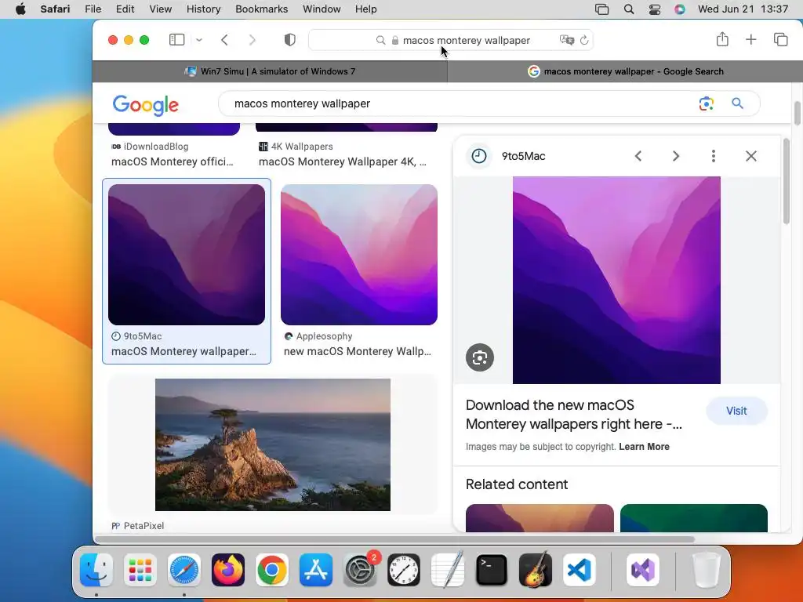Viewport: 803px width, 602px height.
Task: Open Terminal from the Dock
Action: pyautogui.click(x=492, y=570)
